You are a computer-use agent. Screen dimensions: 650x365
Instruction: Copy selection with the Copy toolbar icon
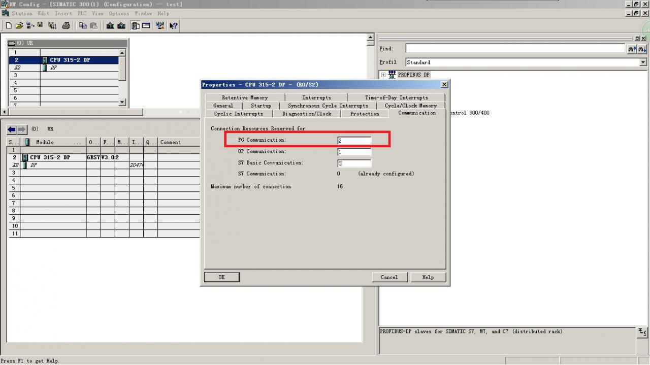click(83, 25)
